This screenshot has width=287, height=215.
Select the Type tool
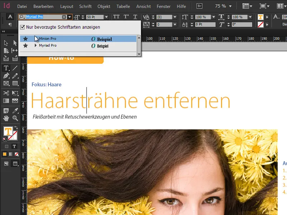tap(6, 68)
